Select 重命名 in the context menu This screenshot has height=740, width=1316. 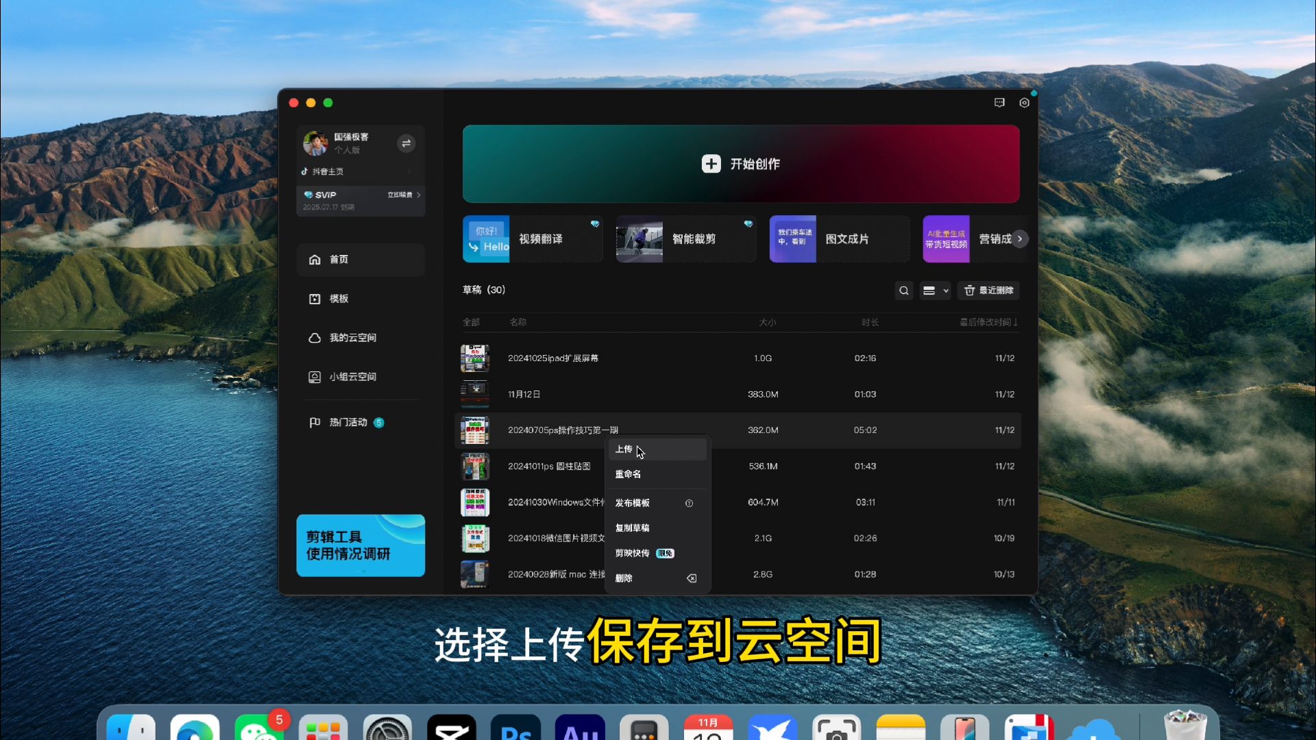pos(657,474)
